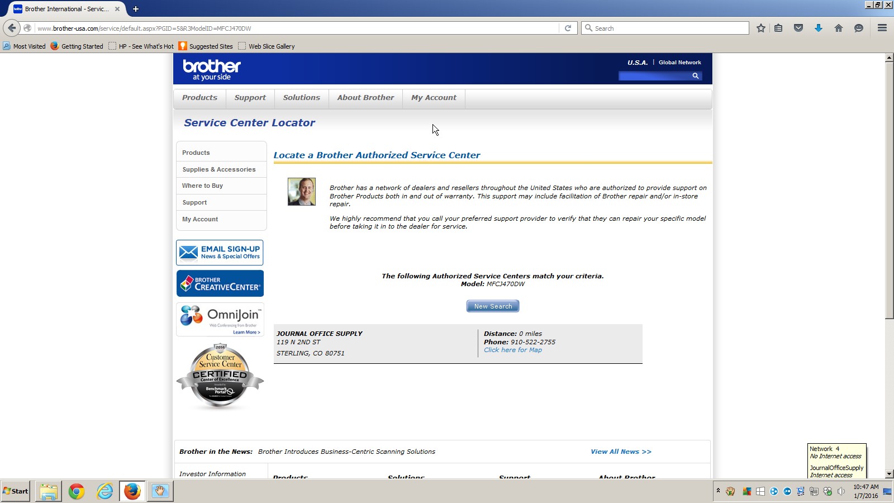Click the Brother at your side logo
The image size is (894, 503).
pos(212,70)
